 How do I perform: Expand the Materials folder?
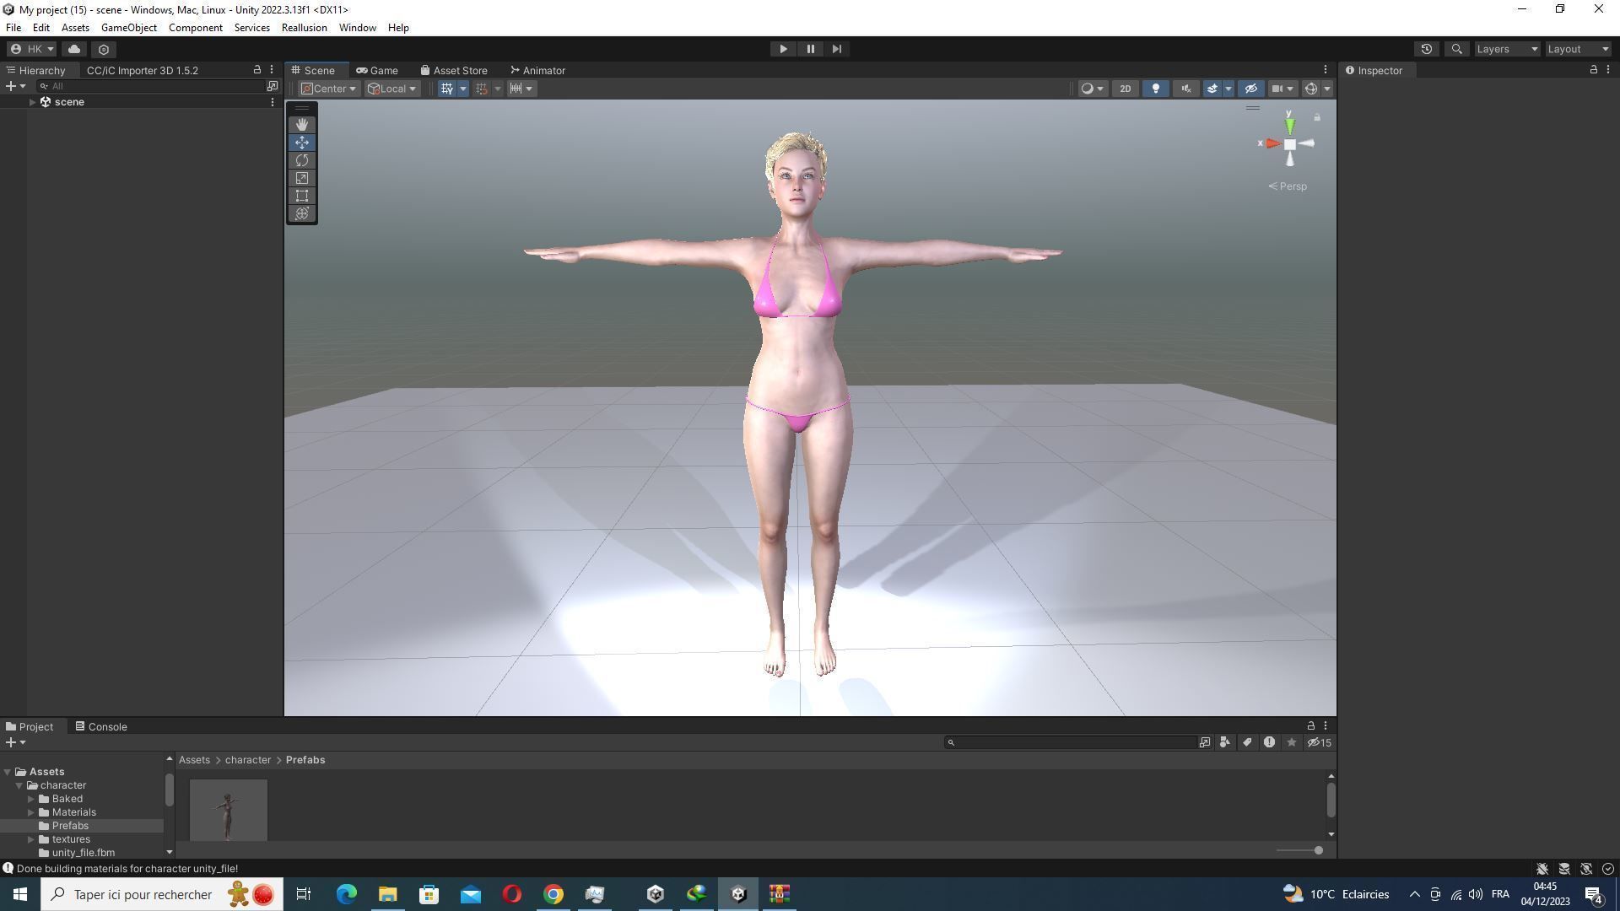pyautogui.click(x=31, y=812)
